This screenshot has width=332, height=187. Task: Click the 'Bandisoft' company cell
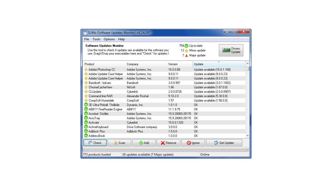133,83
